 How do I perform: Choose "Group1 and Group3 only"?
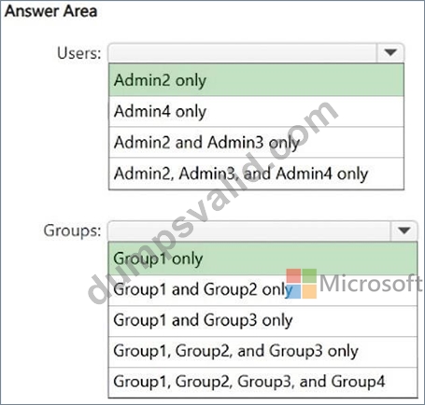point(262,320)
